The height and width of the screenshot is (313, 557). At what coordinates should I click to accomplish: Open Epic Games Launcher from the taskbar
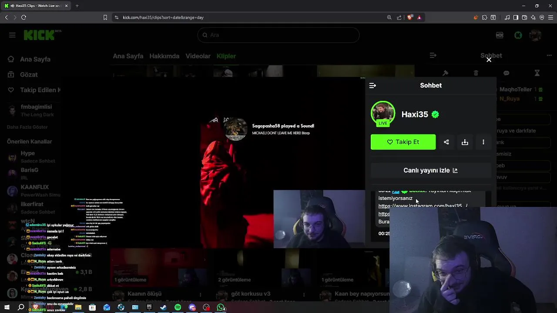point(149,307)
